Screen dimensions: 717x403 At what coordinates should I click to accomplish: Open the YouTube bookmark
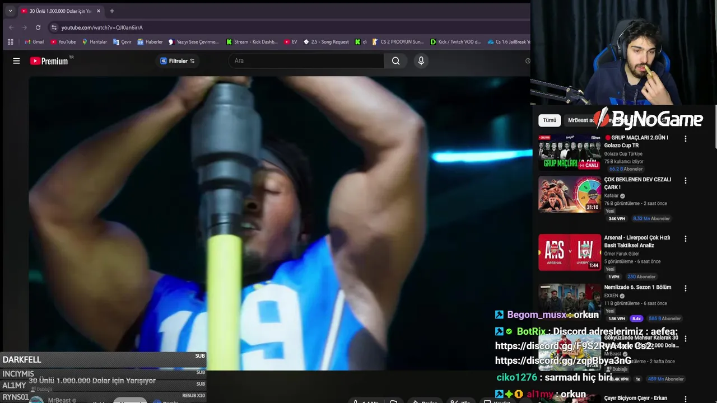(x=63, y=41)
